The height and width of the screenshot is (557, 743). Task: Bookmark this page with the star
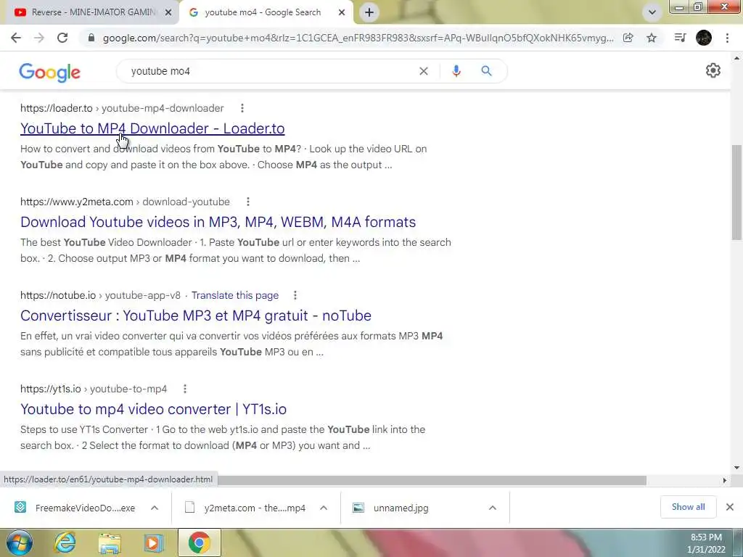[652, 38]
